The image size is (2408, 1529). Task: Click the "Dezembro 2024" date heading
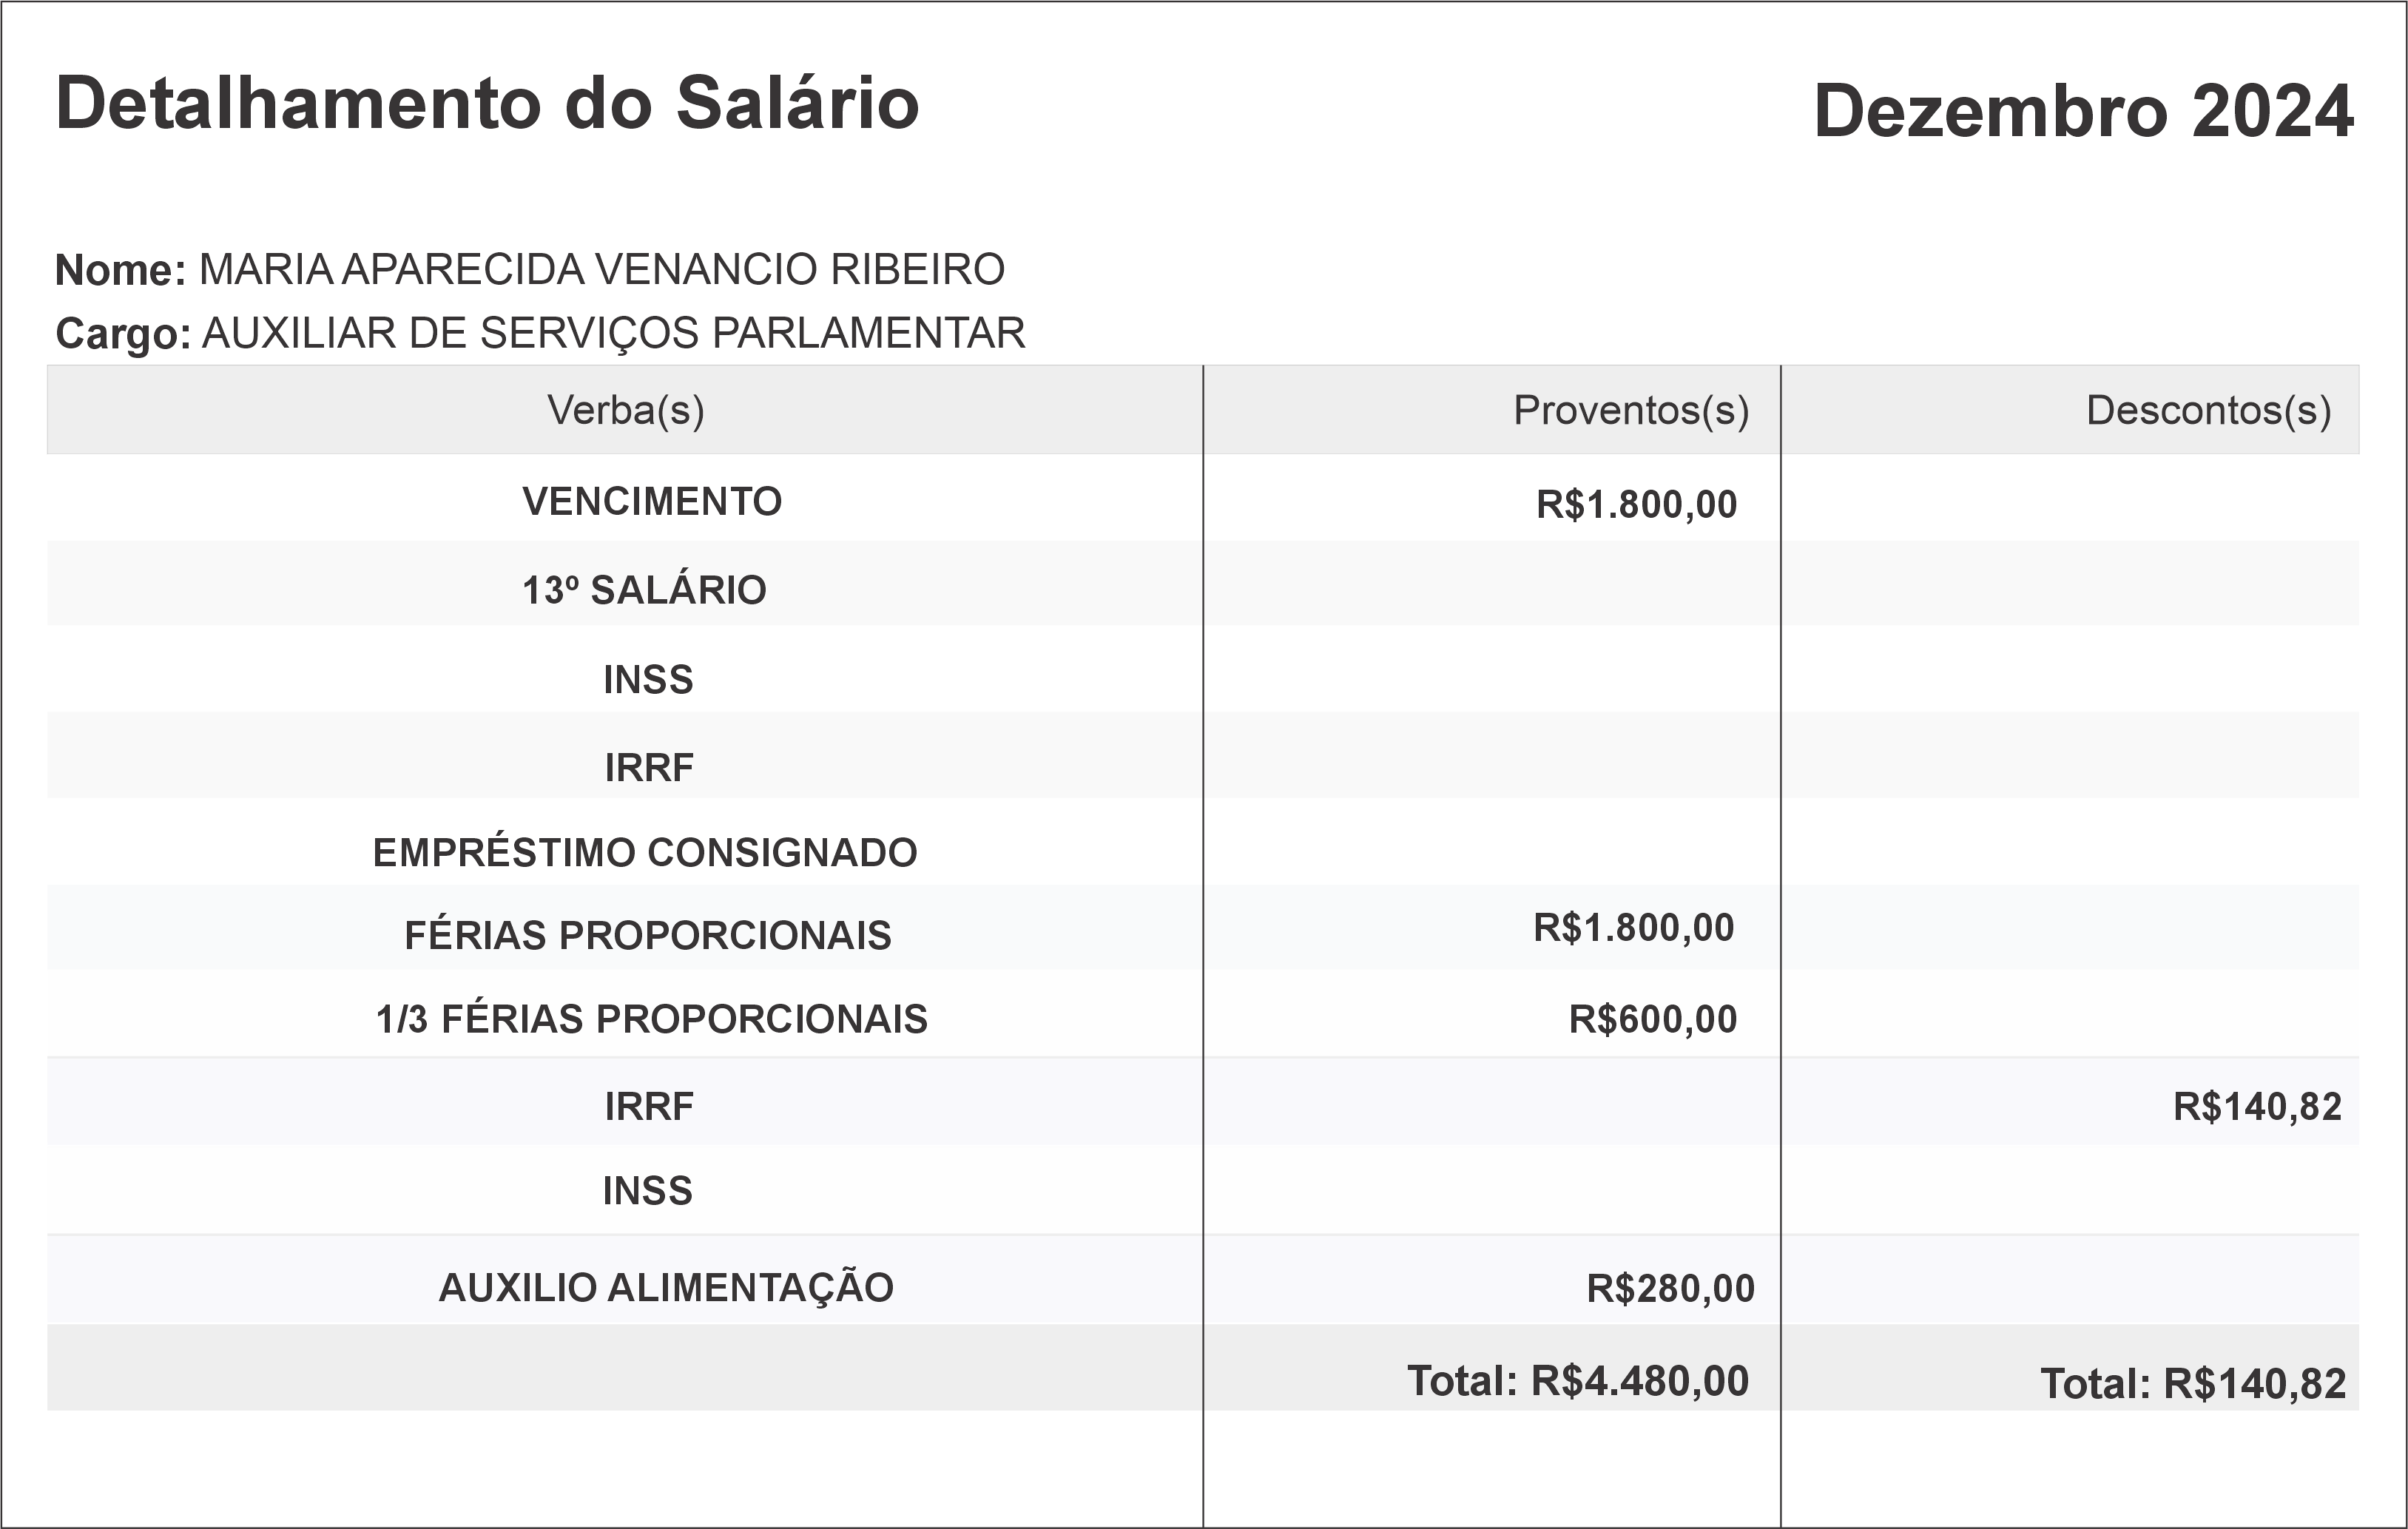click(2083, 111)
